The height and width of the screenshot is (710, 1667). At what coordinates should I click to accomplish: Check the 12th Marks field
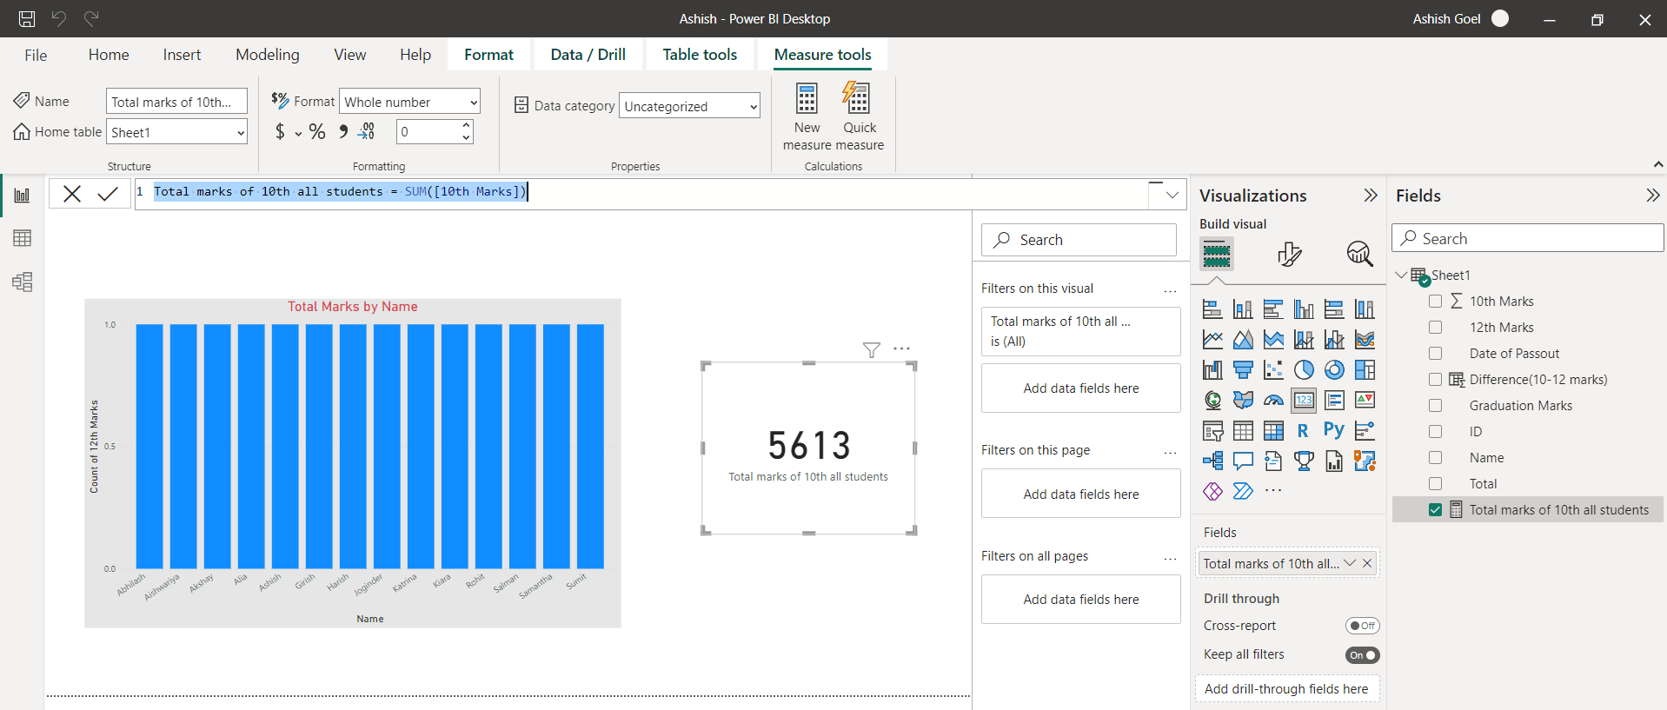(1435, 327)
